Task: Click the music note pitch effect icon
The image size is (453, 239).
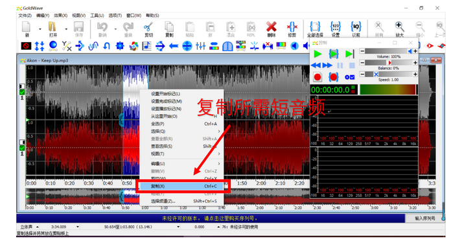Action: pyautogui.click(x=146, y=46)
